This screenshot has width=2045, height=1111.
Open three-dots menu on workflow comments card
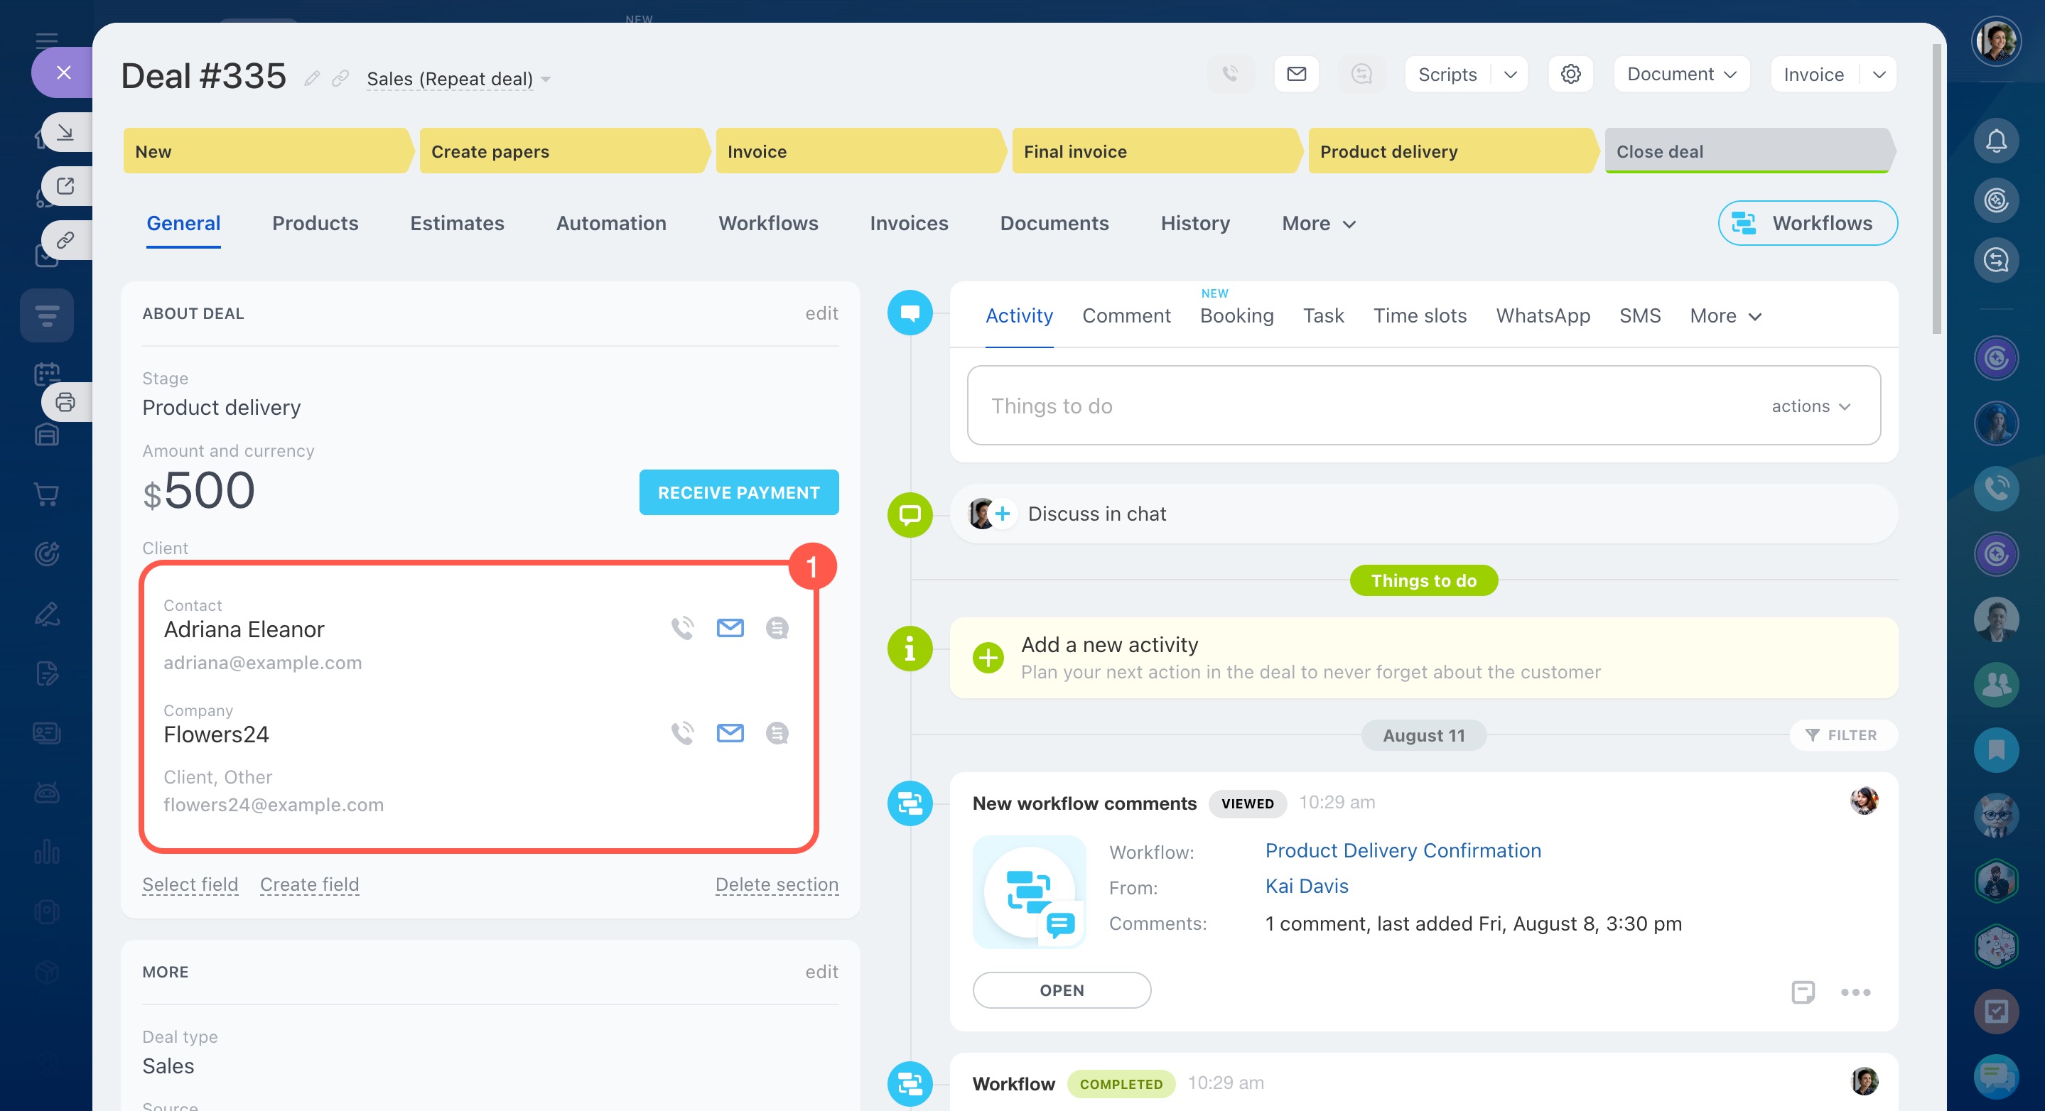point(1855,992)
